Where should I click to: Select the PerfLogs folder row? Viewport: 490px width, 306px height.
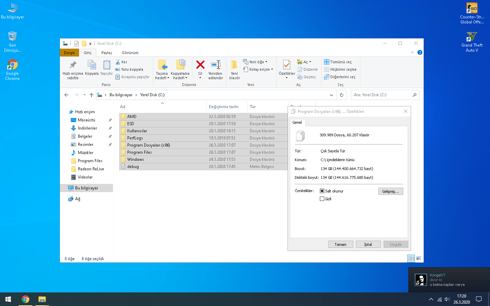point(203,138)
